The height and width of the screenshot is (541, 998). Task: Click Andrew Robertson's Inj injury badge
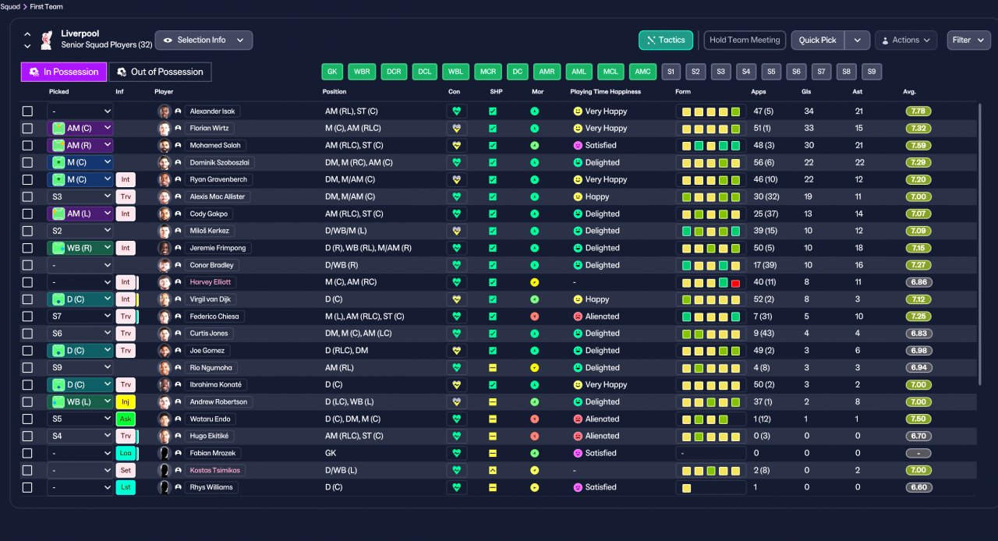click(x=126, y=402)
